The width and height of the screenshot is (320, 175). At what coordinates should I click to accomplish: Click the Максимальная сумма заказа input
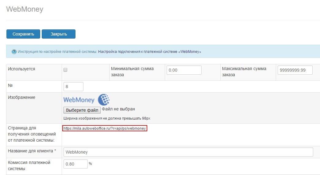click(295, 70)
